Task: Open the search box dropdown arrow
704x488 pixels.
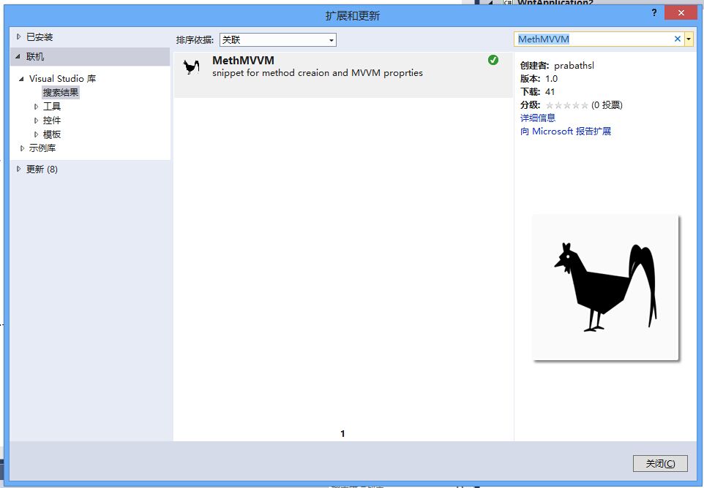Action: (689, 39)
